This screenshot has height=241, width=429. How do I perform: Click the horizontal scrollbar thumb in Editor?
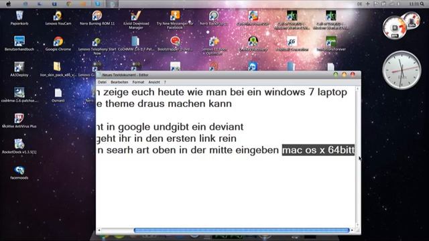coord(241,230)
